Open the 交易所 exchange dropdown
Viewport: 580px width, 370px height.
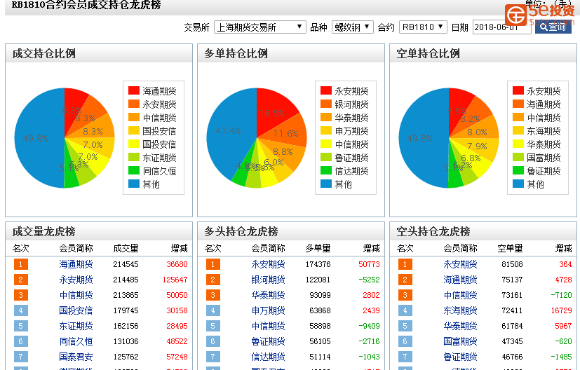tap(259, 27)
